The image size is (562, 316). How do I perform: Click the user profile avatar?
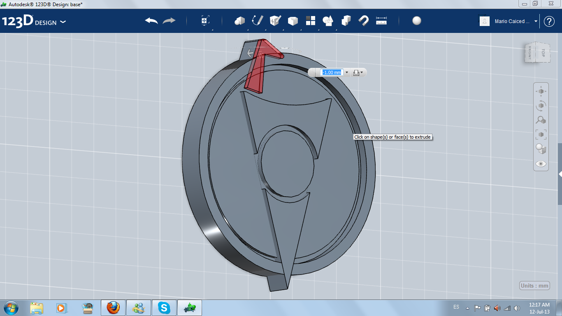click(x=485, y=21)
